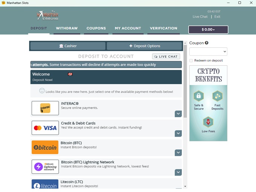Click the Coupon help question mark icon
This screenshot has height=192, width=256.
(x=207, y=43)
